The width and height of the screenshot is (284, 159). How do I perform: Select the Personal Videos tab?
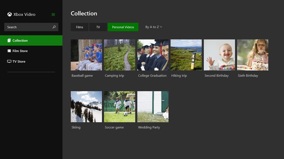tap(123, 27)
